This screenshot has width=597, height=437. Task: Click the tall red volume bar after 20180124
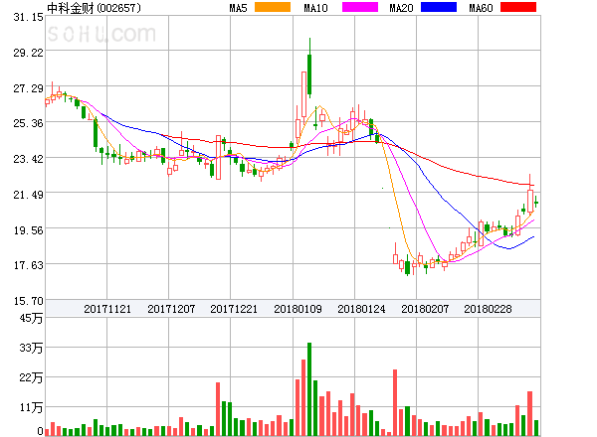pos(395,402)
